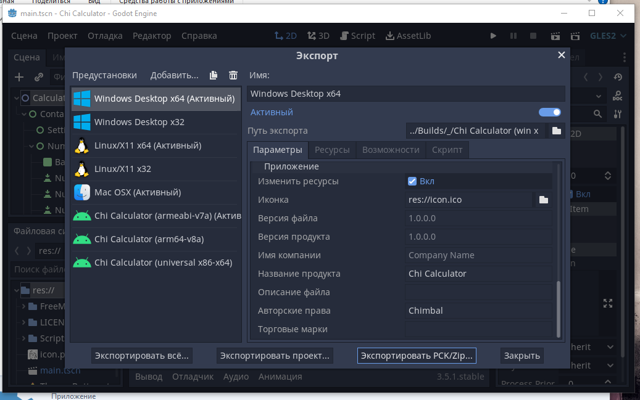640x400 pixels.
Task: Open the Редактор menu
Action: 152,36
